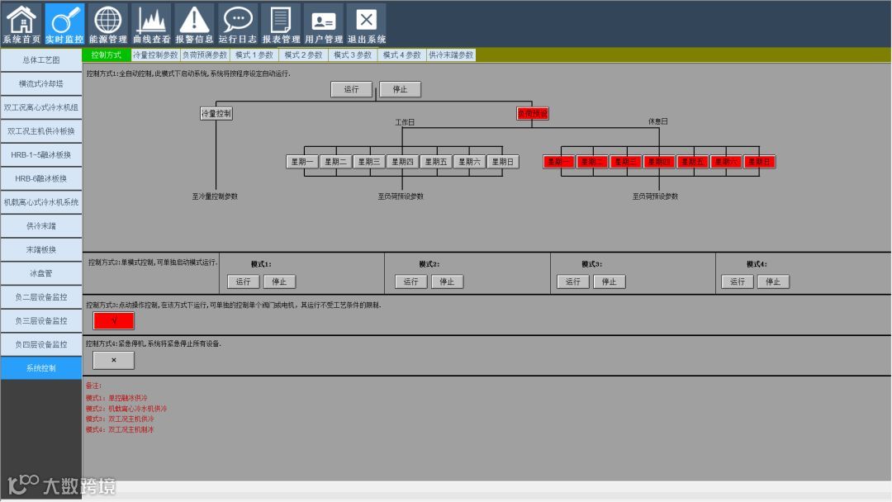This screenshot has height=502, width=892.
Task: Open 负三层设备监控 in sidebar
Action: pos(41,321)
